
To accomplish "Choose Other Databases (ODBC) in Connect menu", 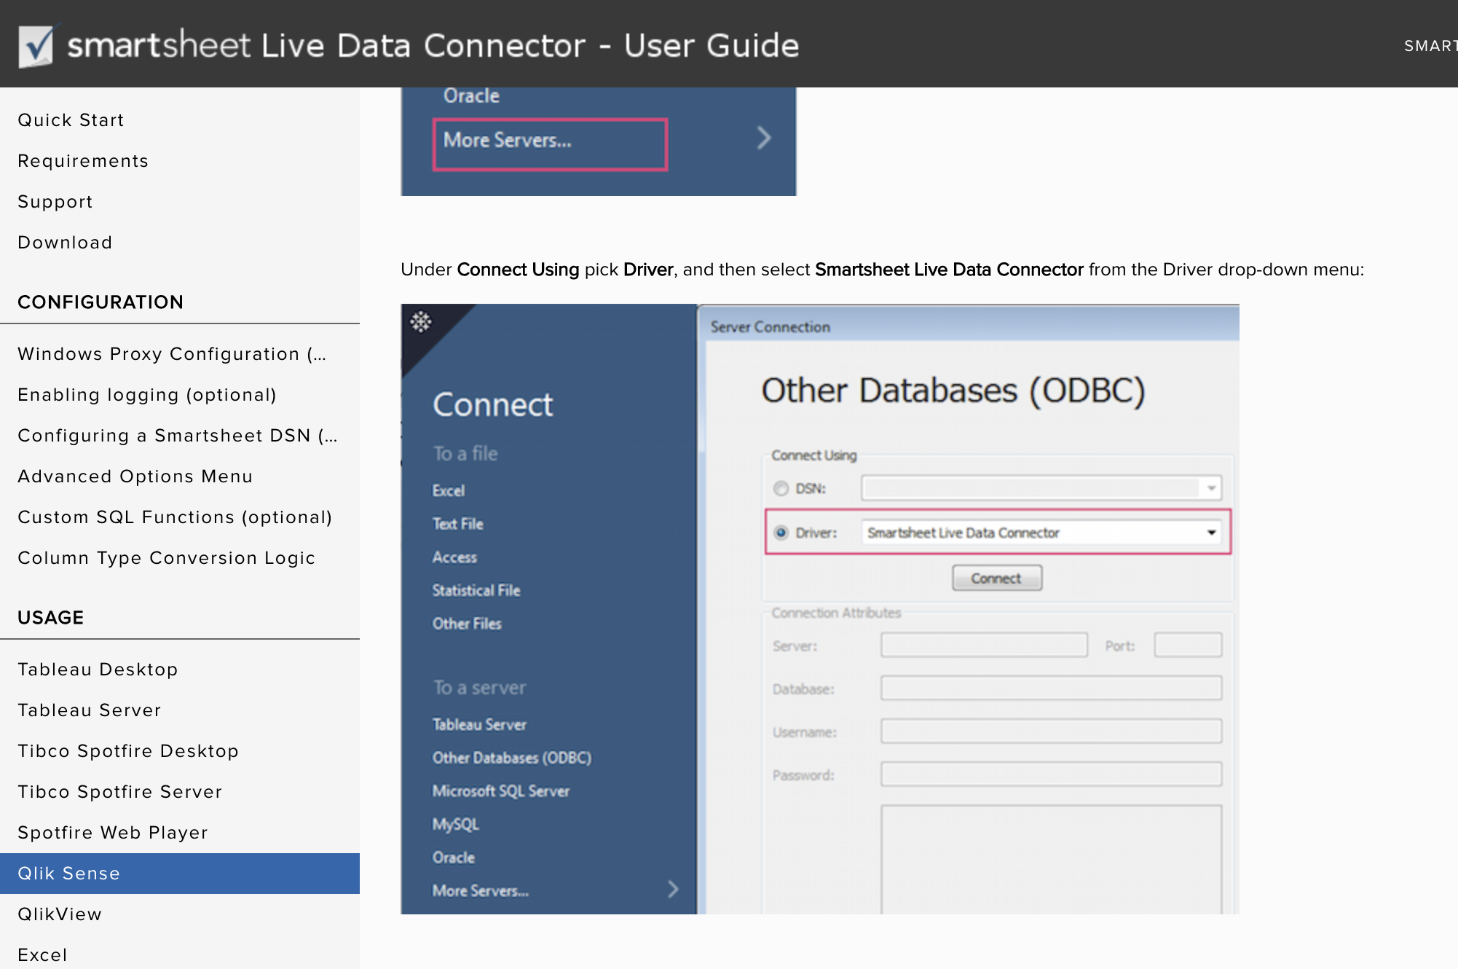I will (512, 758).
